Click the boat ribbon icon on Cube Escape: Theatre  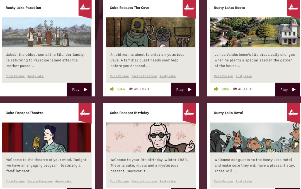(x=85, y=113)
